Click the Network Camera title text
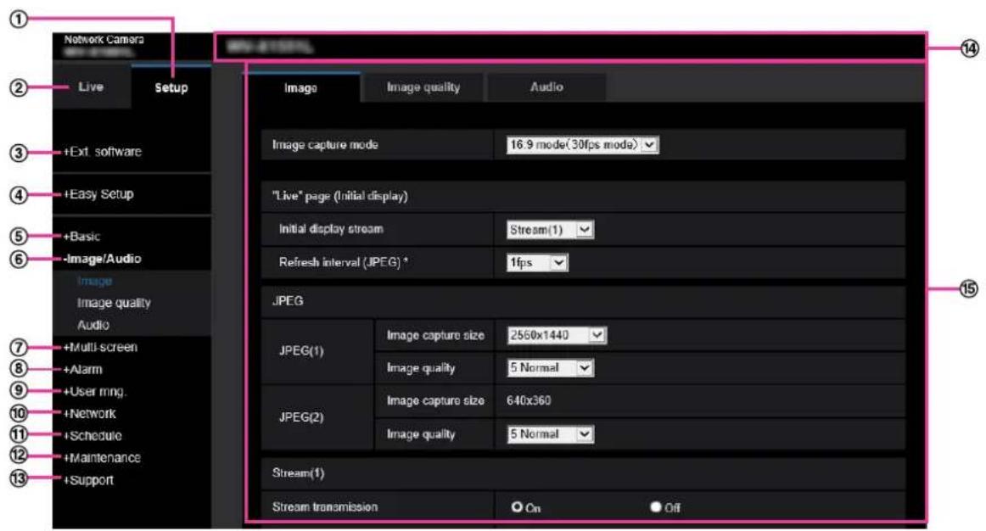 [x=104, y=39]
